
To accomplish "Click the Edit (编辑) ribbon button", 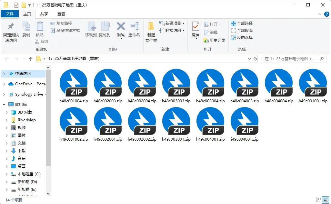I will pos(211,32).
